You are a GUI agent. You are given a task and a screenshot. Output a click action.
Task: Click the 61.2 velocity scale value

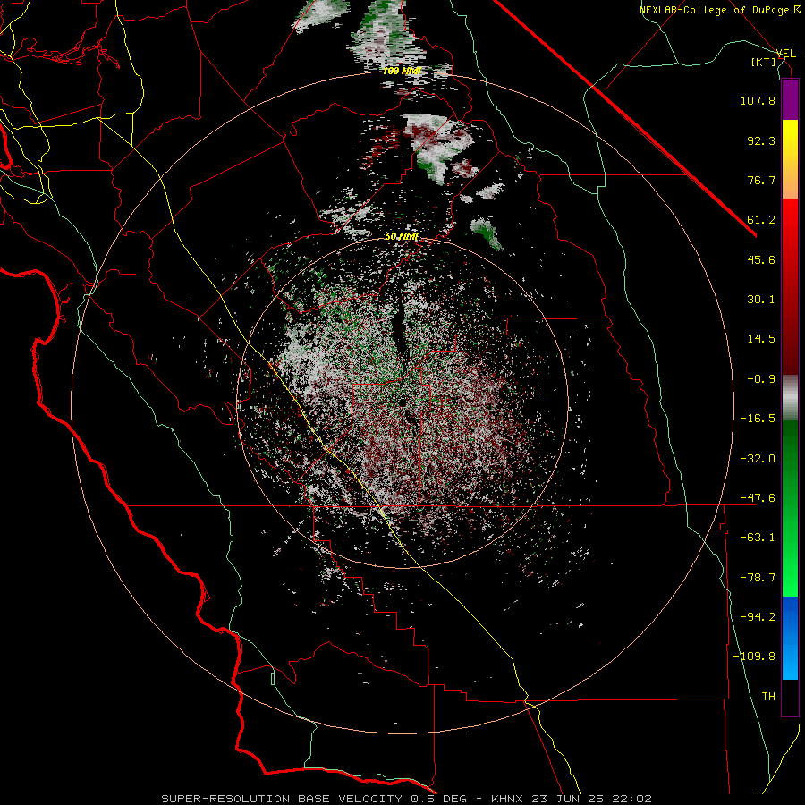[x=761, y=220]
